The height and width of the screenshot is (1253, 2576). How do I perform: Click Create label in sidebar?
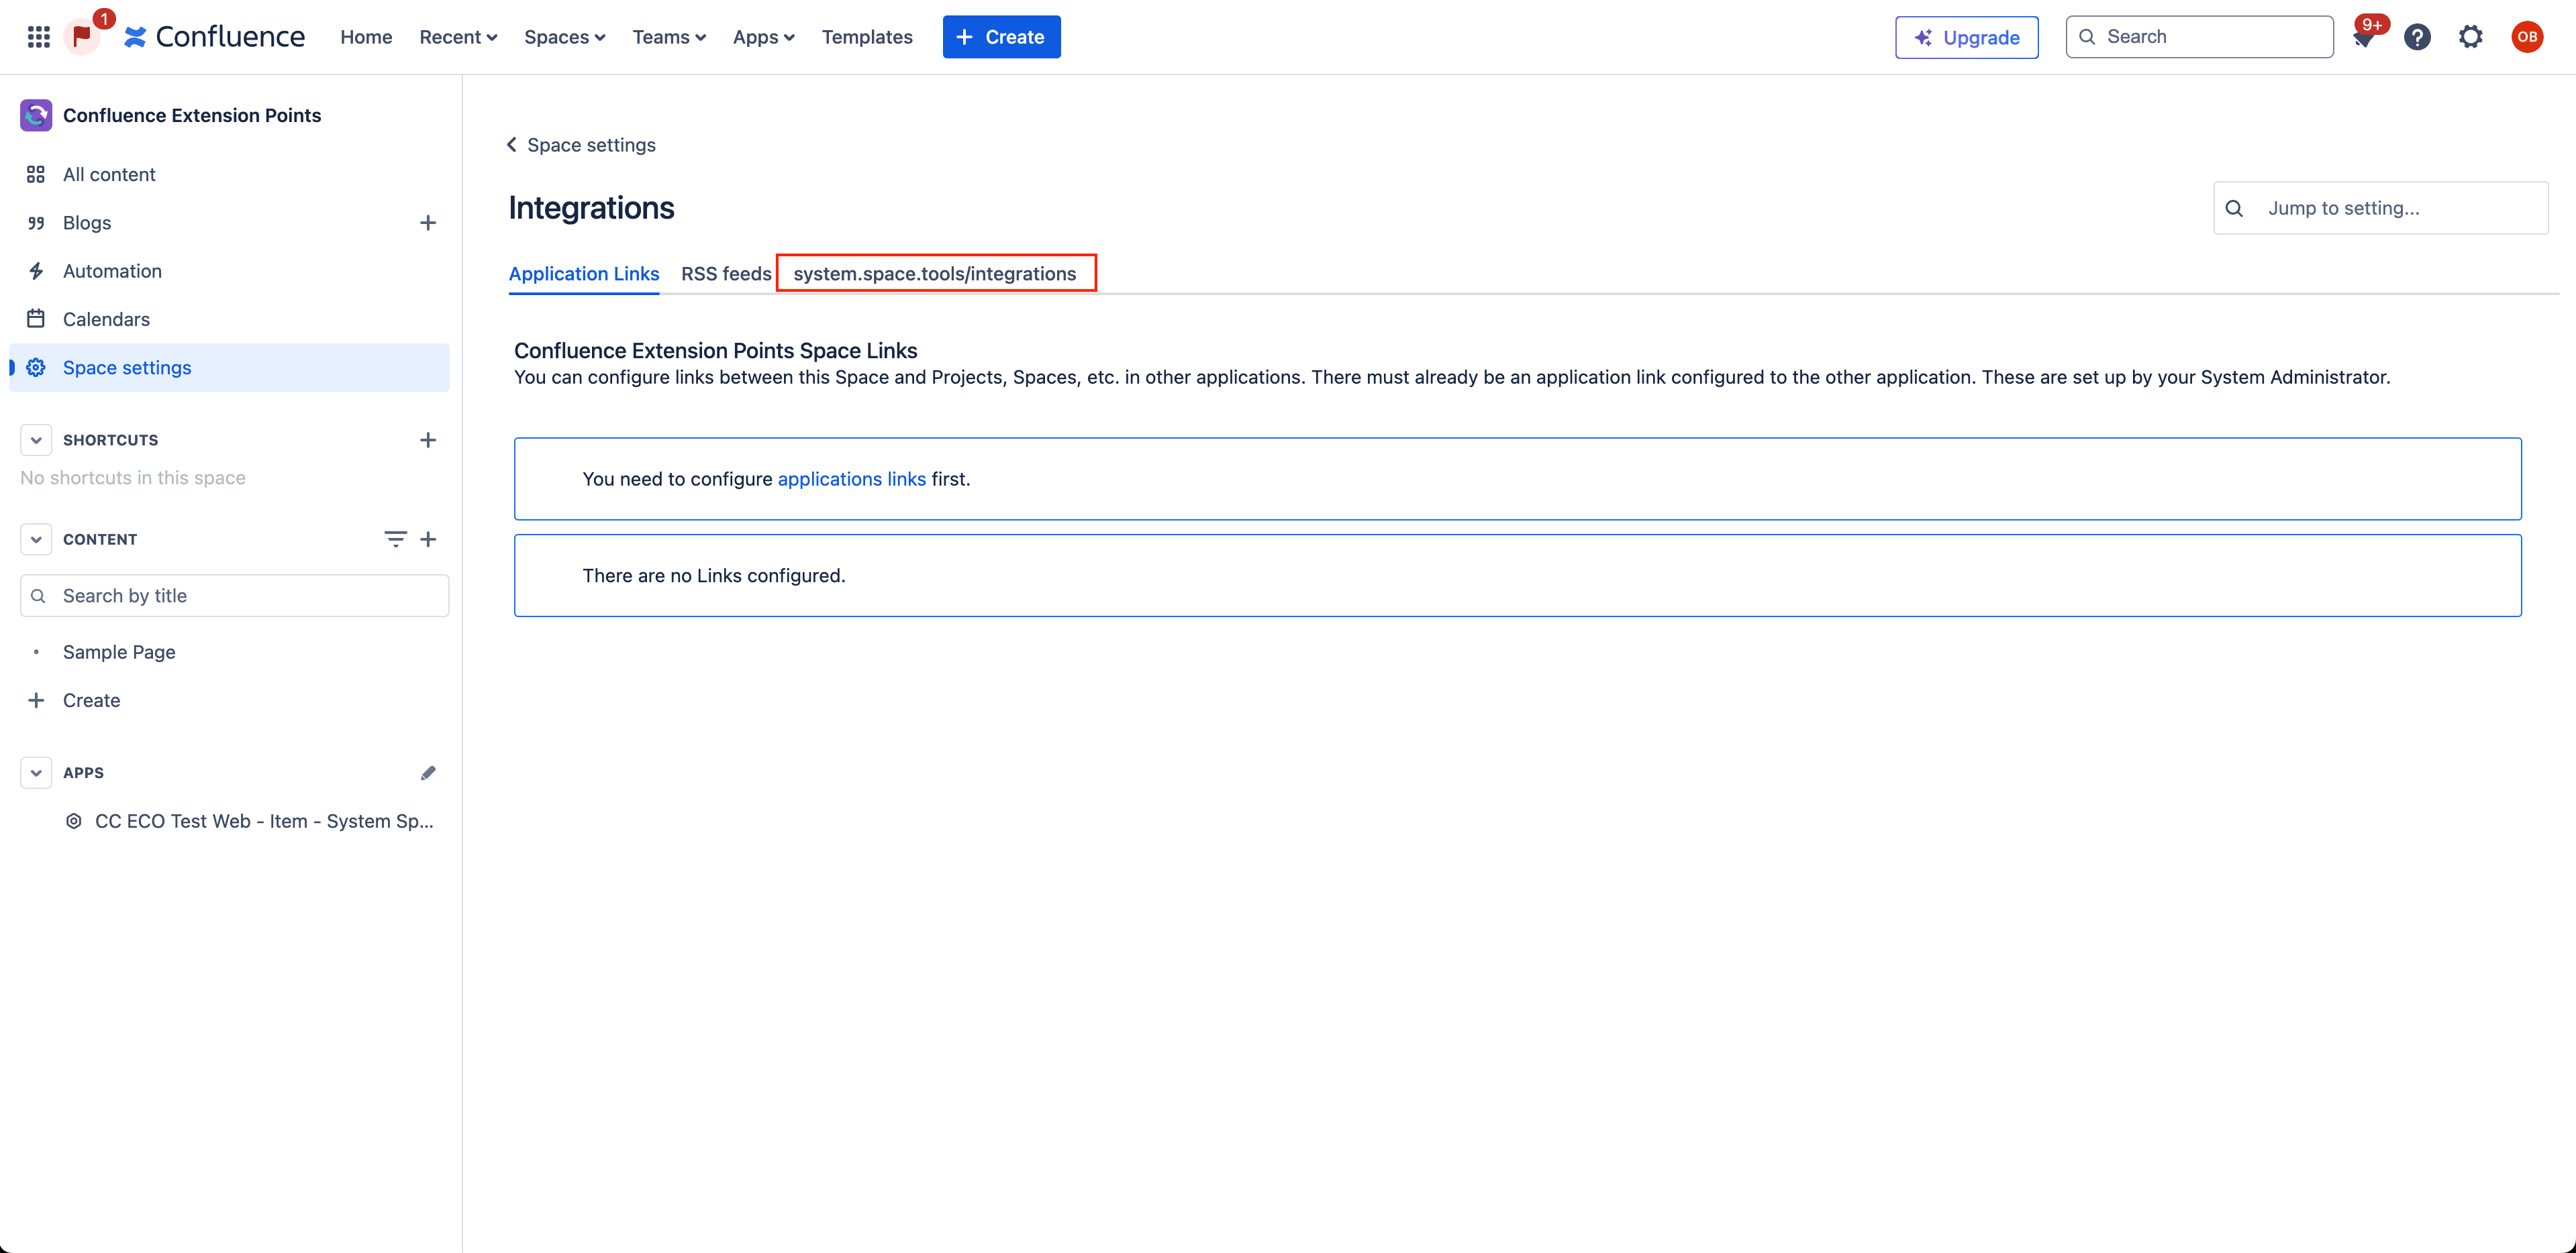coord(91,700)
